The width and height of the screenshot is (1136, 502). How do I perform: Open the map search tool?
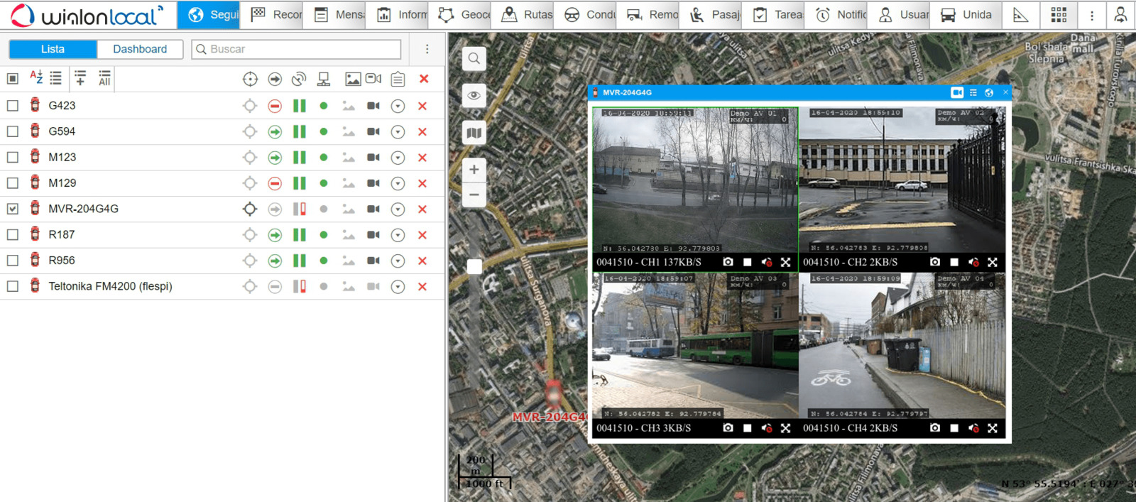474,59
